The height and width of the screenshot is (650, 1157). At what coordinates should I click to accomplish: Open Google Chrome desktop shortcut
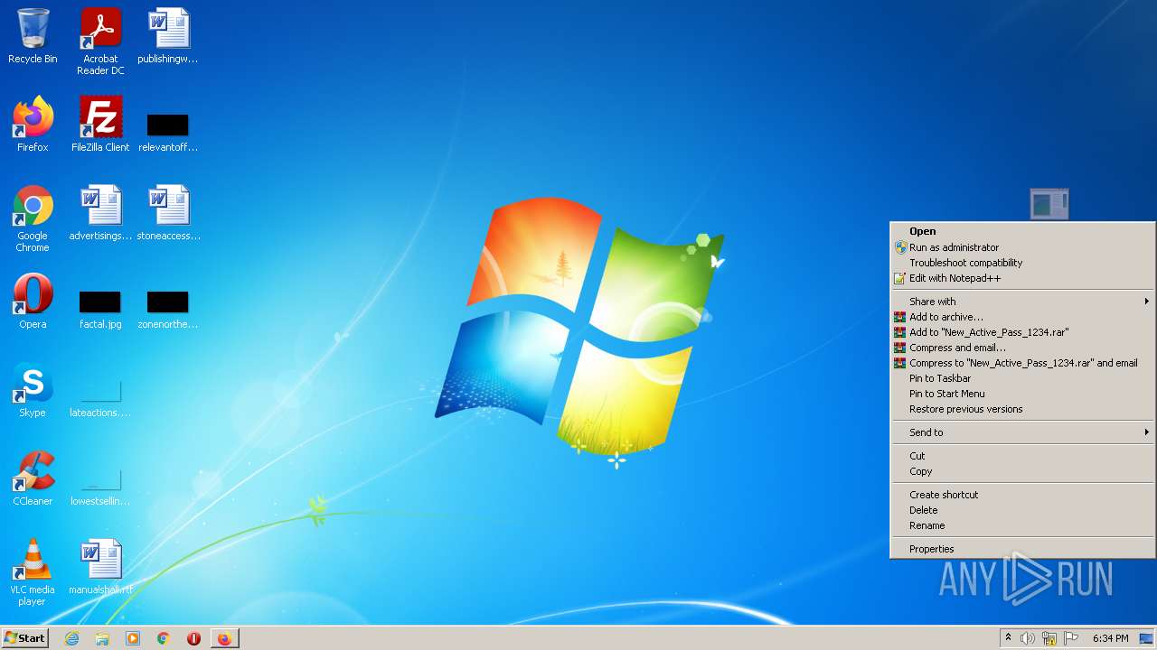pyautogui.click(x=33, y=218)
